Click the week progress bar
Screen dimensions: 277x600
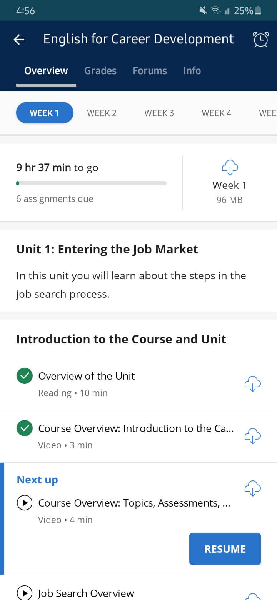[x=91, y=183]
